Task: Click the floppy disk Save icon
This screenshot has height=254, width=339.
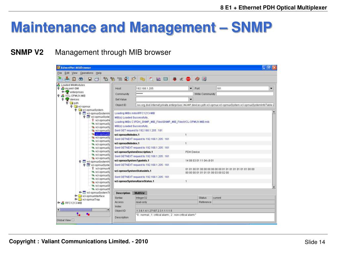Action: point(90,79)
